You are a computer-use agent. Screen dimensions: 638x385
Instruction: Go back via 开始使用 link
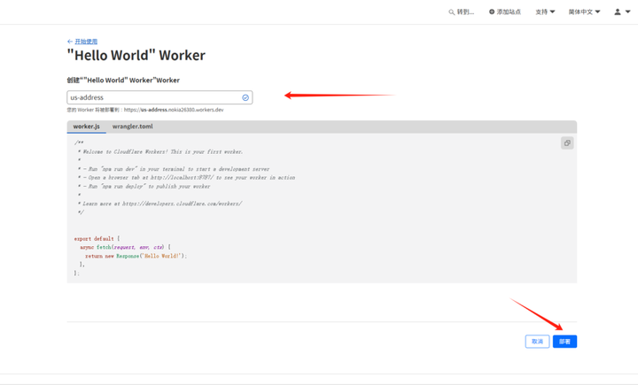pos(86,42)
